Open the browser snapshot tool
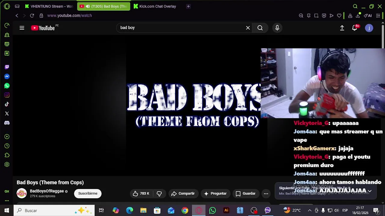Image resolution: width=385 pixels, height=216 pixels. click(316, 16)
